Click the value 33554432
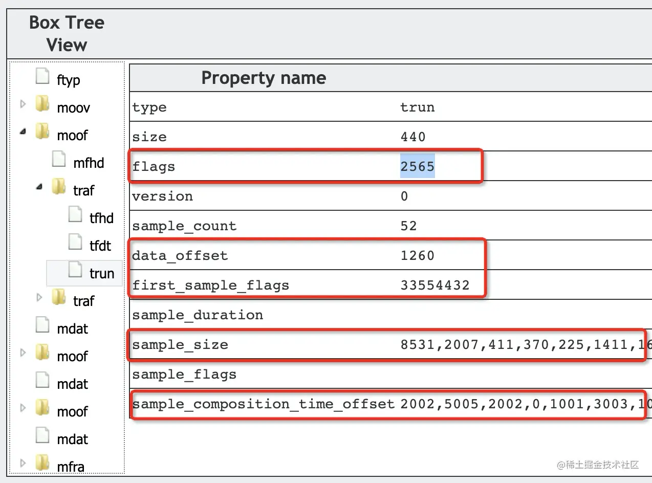 pyautogui.click(x=435, y=286)
